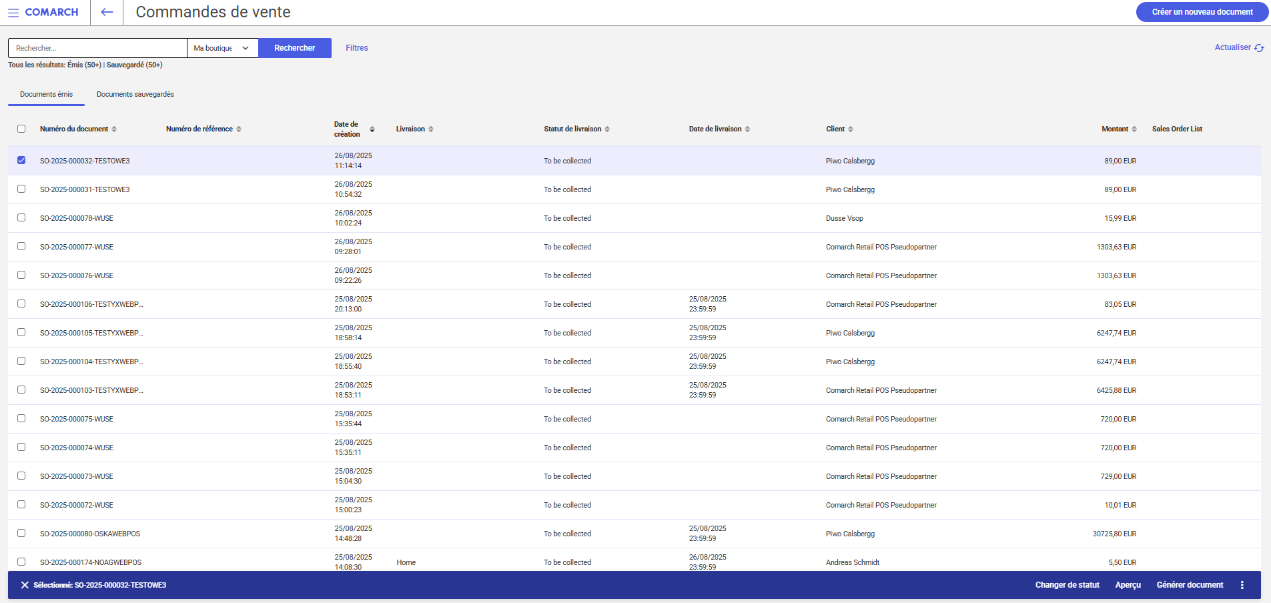Open the three-dot more options menu

tap(1242, 585)
